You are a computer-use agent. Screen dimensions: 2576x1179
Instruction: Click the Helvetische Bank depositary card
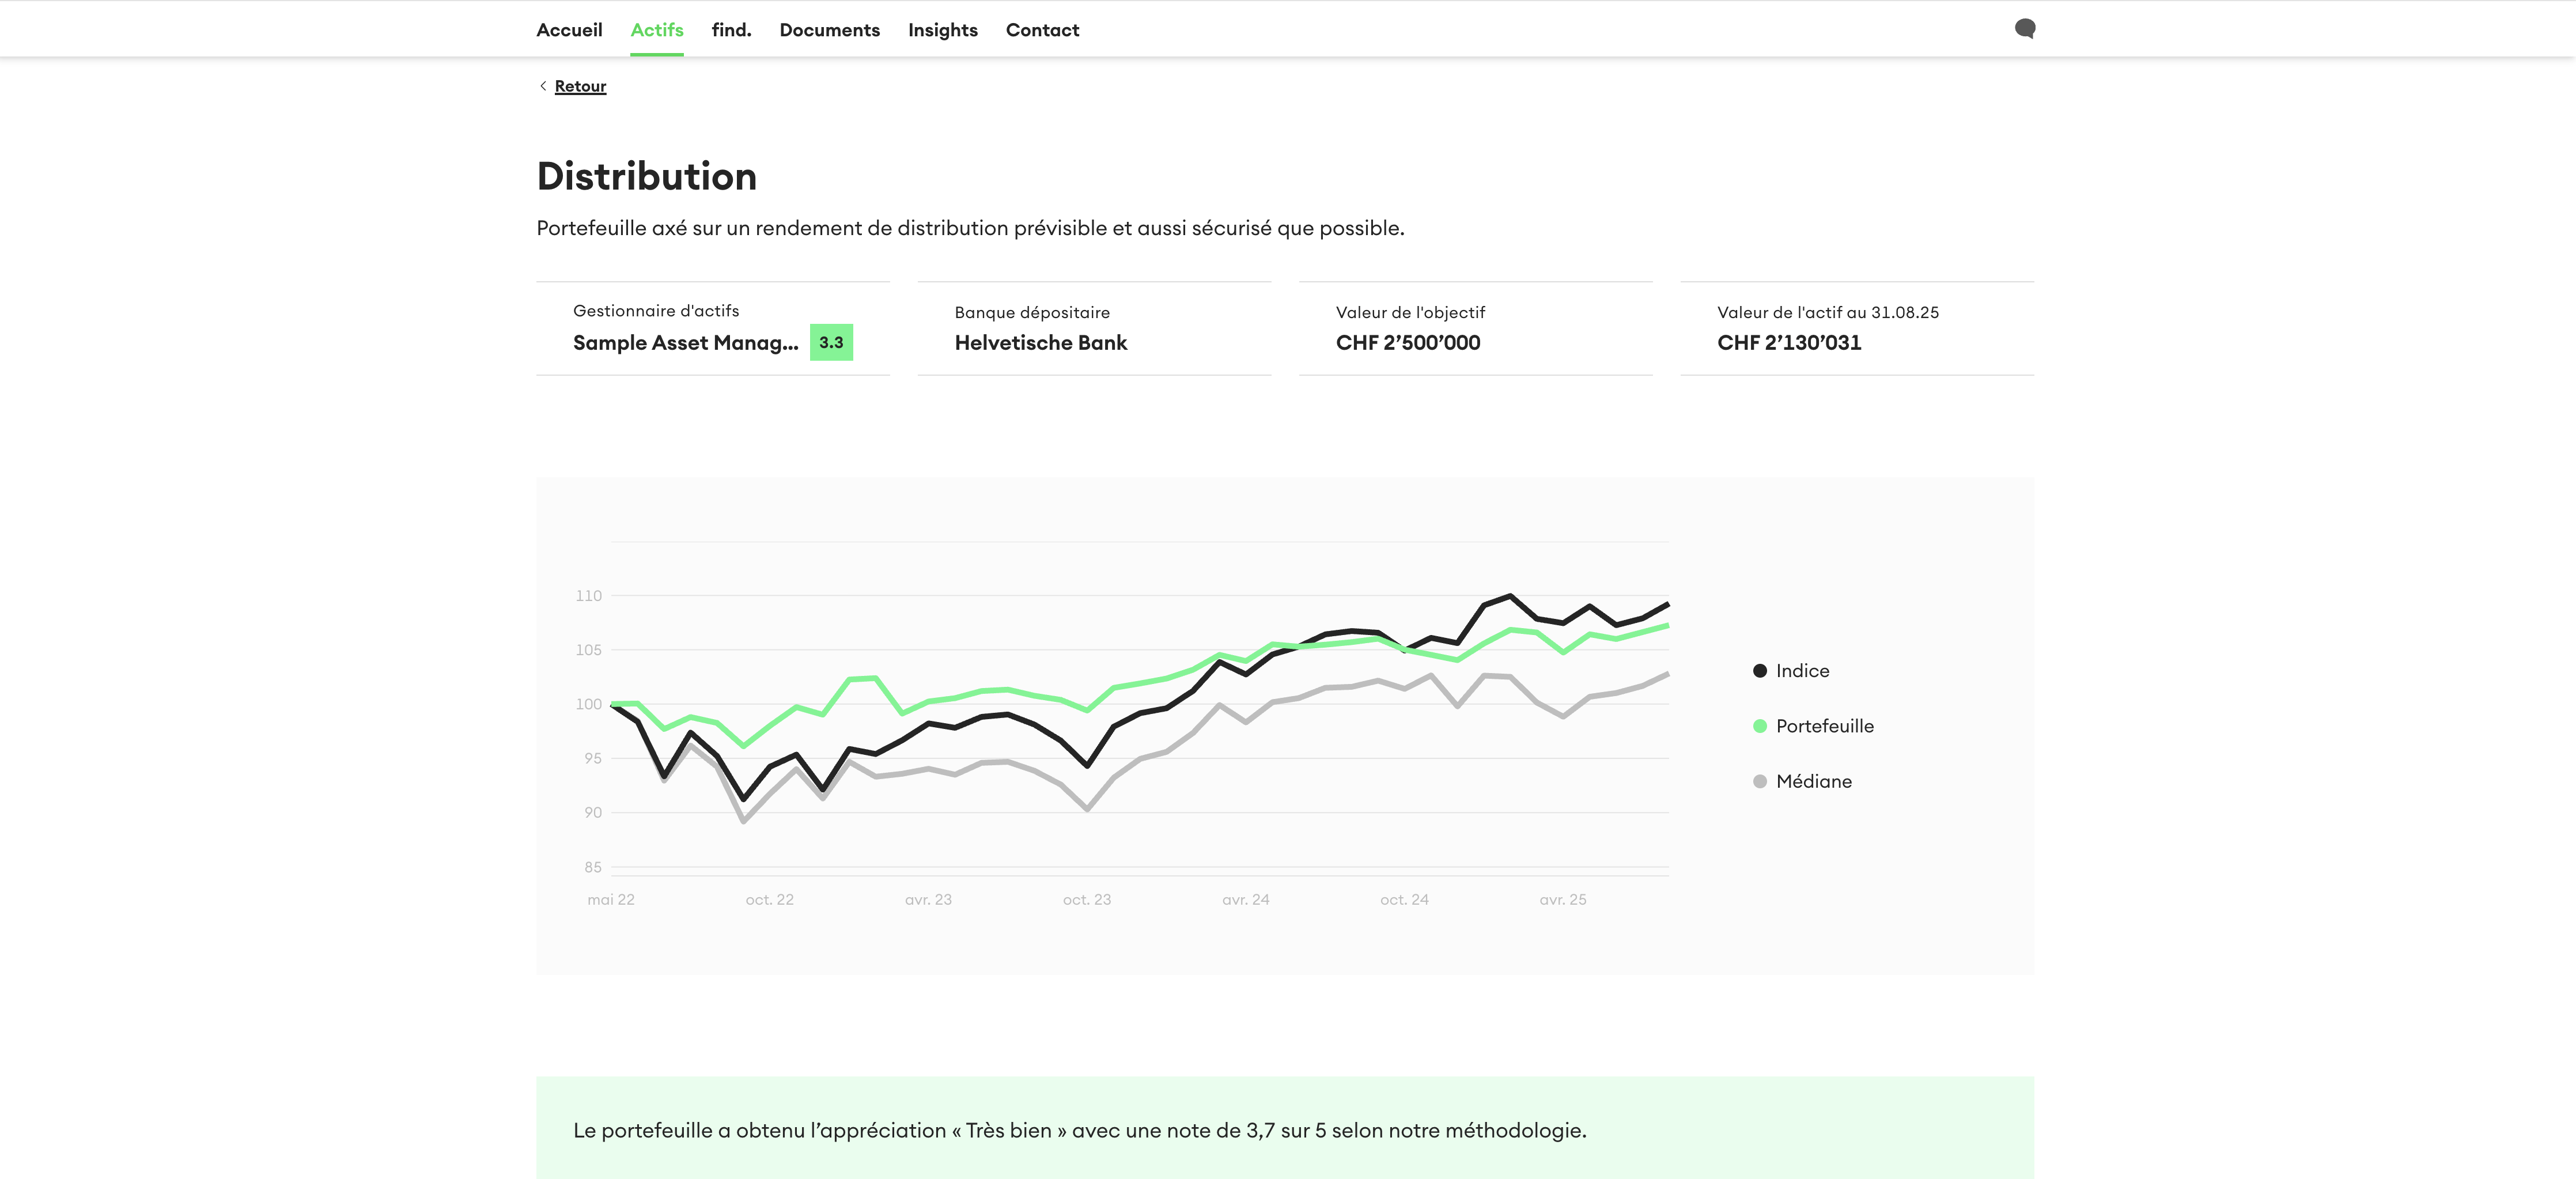click(1094, 329)
